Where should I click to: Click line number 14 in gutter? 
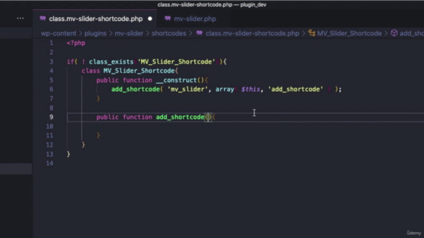tap(50, 163)
